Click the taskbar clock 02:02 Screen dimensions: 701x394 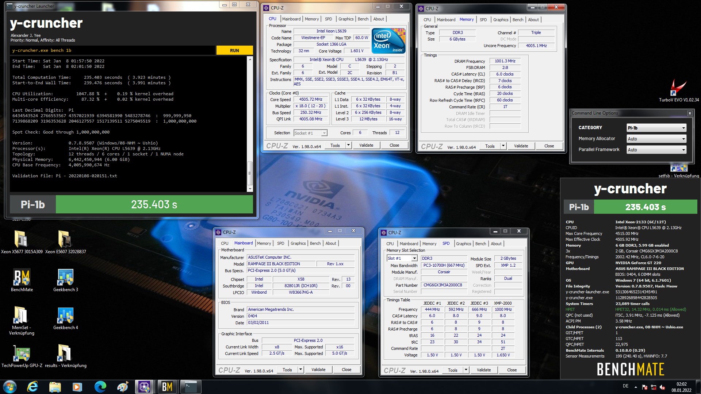point(681,384)
